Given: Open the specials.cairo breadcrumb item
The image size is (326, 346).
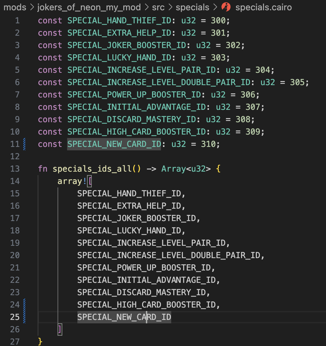Looking at the screenshot, I should 263,7.
